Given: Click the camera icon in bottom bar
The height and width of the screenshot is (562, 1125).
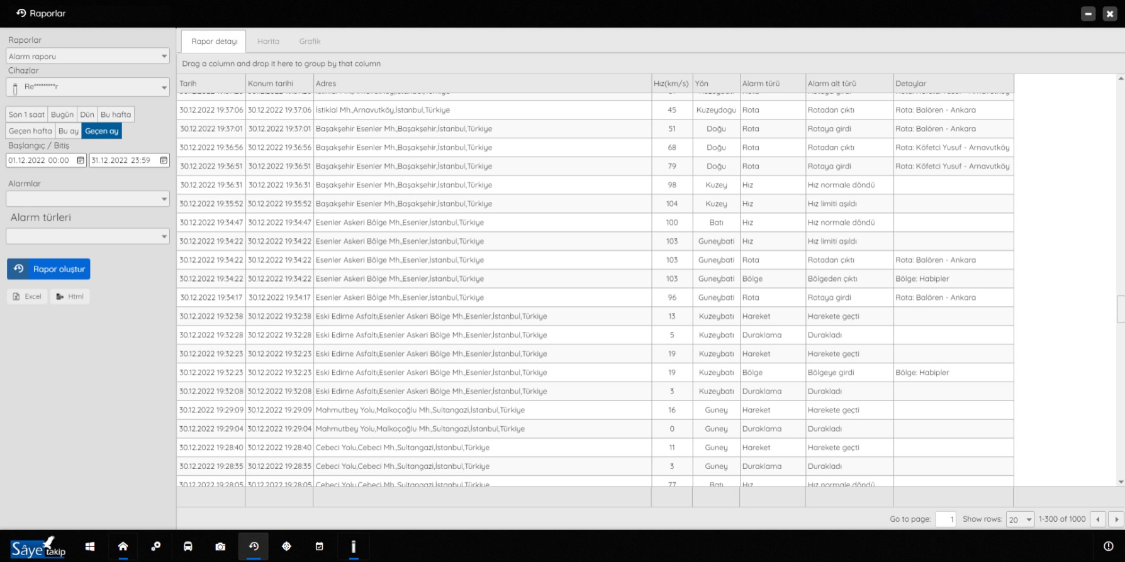Looking at the screenshot, I should point(220,546).
